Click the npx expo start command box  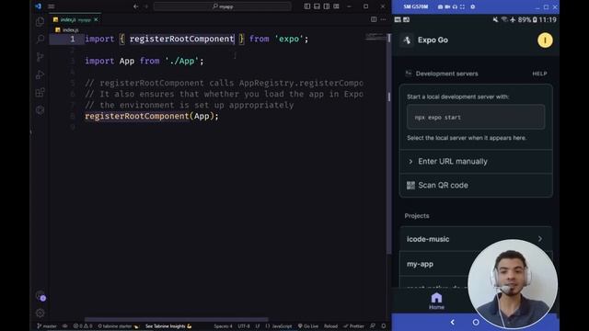(476, 117)
